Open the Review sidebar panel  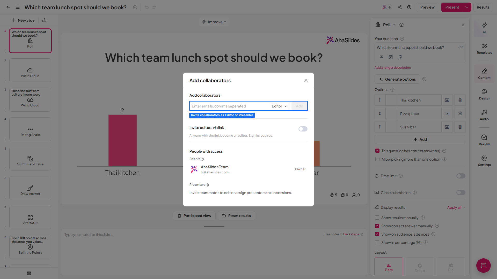tap(484, 140)
